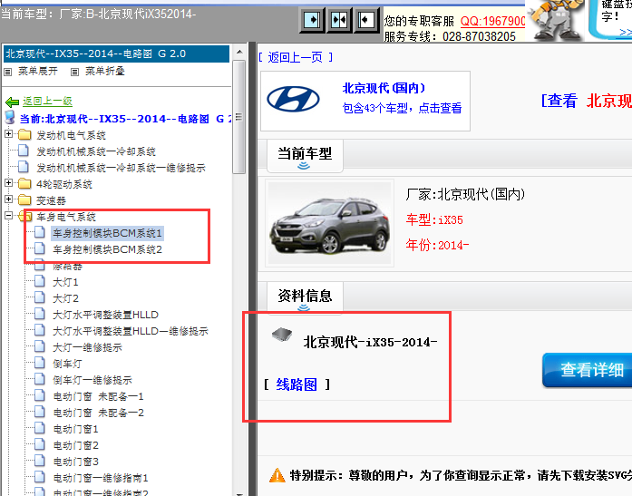Click the 当前:北京现代--IX35--2014--电路图 tree root

(x=125, y=119)
